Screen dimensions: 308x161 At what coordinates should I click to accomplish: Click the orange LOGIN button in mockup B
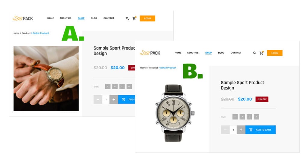pyautogui.click(x=275, y=53)
